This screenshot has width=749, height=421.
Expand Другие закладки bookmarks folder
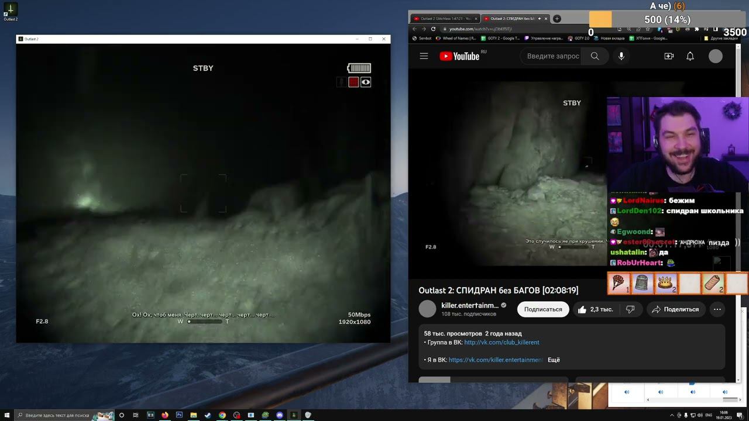pyautogui.click(x=721, y=38)
